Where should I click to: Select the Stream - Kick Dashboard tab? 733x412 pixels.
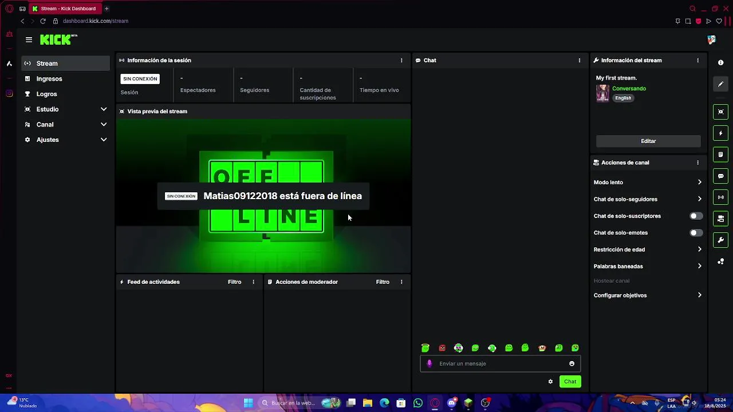coord(65,9)
